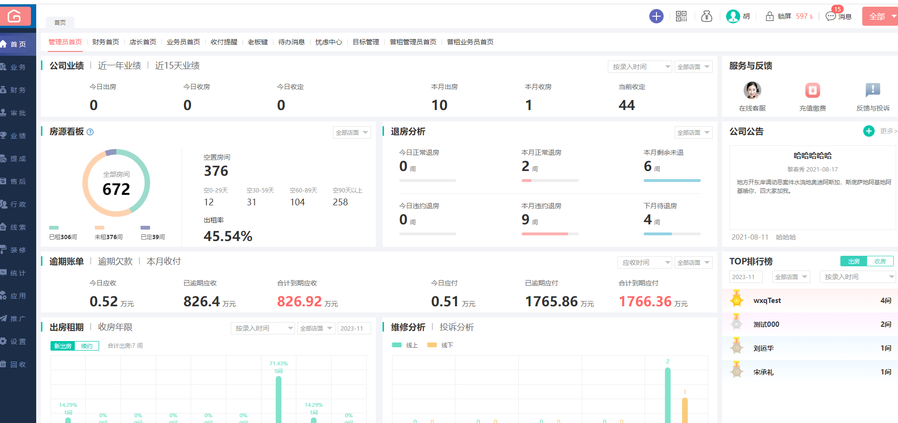Image resolution: width=898 pixels, height=423 pixels.
Task: Open 装修 sidebar menu
Action: click(18, 250)
